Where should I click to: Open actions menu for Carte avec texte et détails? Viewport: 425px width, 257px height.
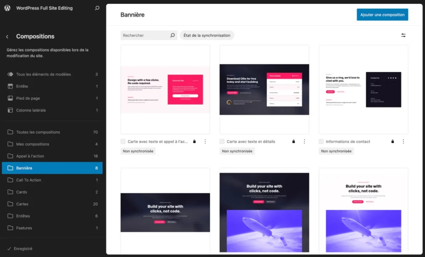point(304,142)
